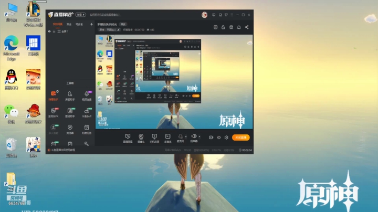Open the danmaku assistant tool (orange icon)
Image resolution: width=378 pixels, height=212 pixels.
(x=53, y=96)
